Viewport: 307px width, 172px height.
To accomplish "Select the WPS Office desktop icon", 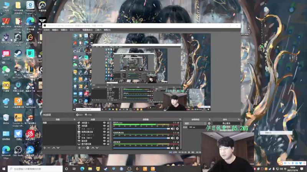I will (6, 23).
